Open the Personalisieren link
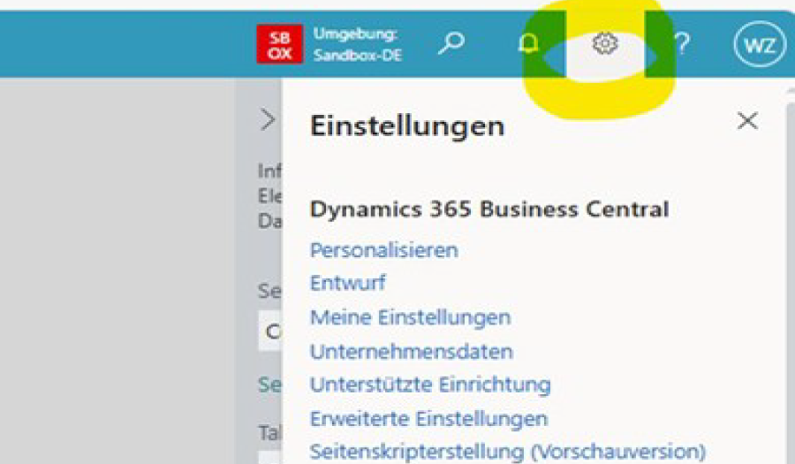This screenshot has width=795, height=464. (383, 250)
